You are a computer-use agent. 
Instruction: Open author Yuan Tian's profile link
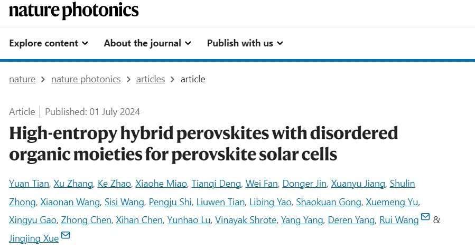point(29,184)
